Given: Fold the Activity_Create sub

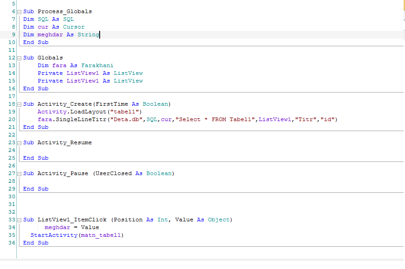Looking at the screenshot, I should point(19,104).
